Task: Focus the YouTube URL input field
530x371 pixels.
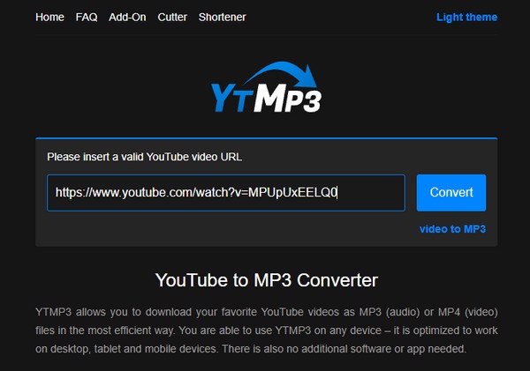Action: 226,193
